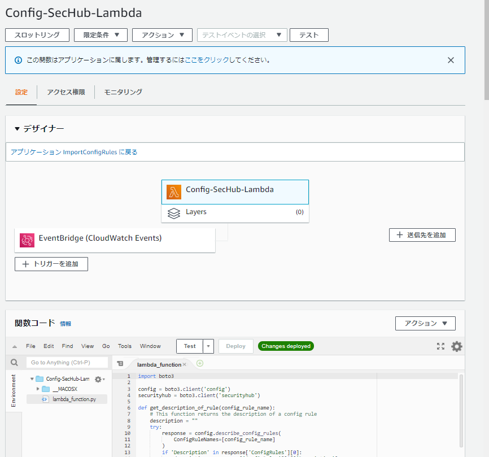Click the info icon in the blue banner
The height and width of the screenshot is (457, 489).
pyautogui.click(x=19, y=60)
